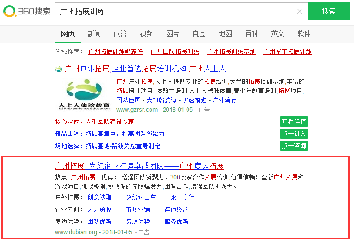
Task: Open result title 广州拓展_为您企业打造卓越团队
Action: pos(140,166)
